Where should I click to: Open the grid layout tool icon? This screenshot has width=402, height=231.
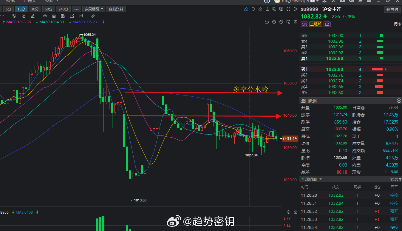[63, 16]
